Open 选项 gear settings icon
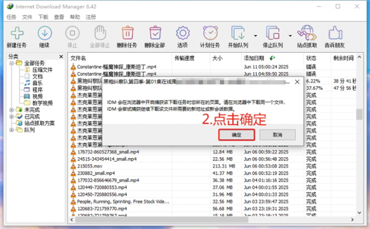The image size is (370, 229). [183, 33]
